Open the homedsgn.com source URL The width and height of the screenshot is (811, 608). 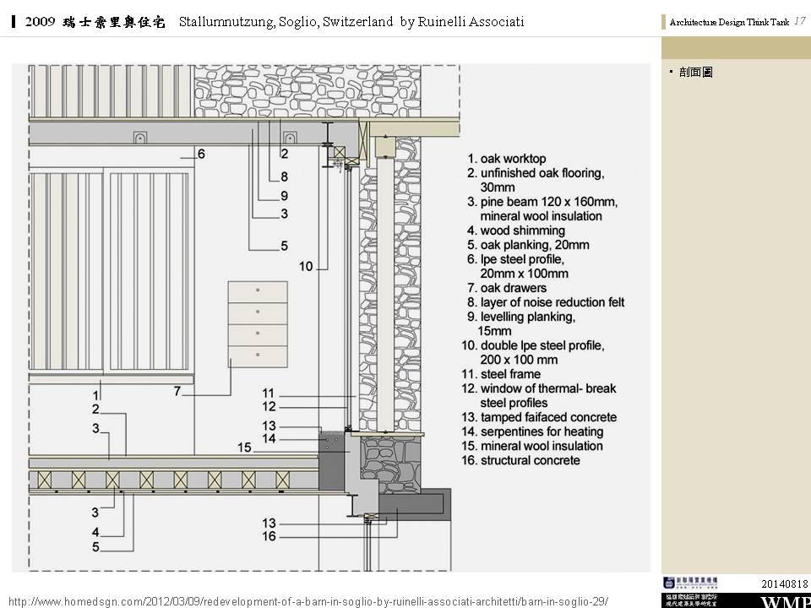tap(308, 600)
